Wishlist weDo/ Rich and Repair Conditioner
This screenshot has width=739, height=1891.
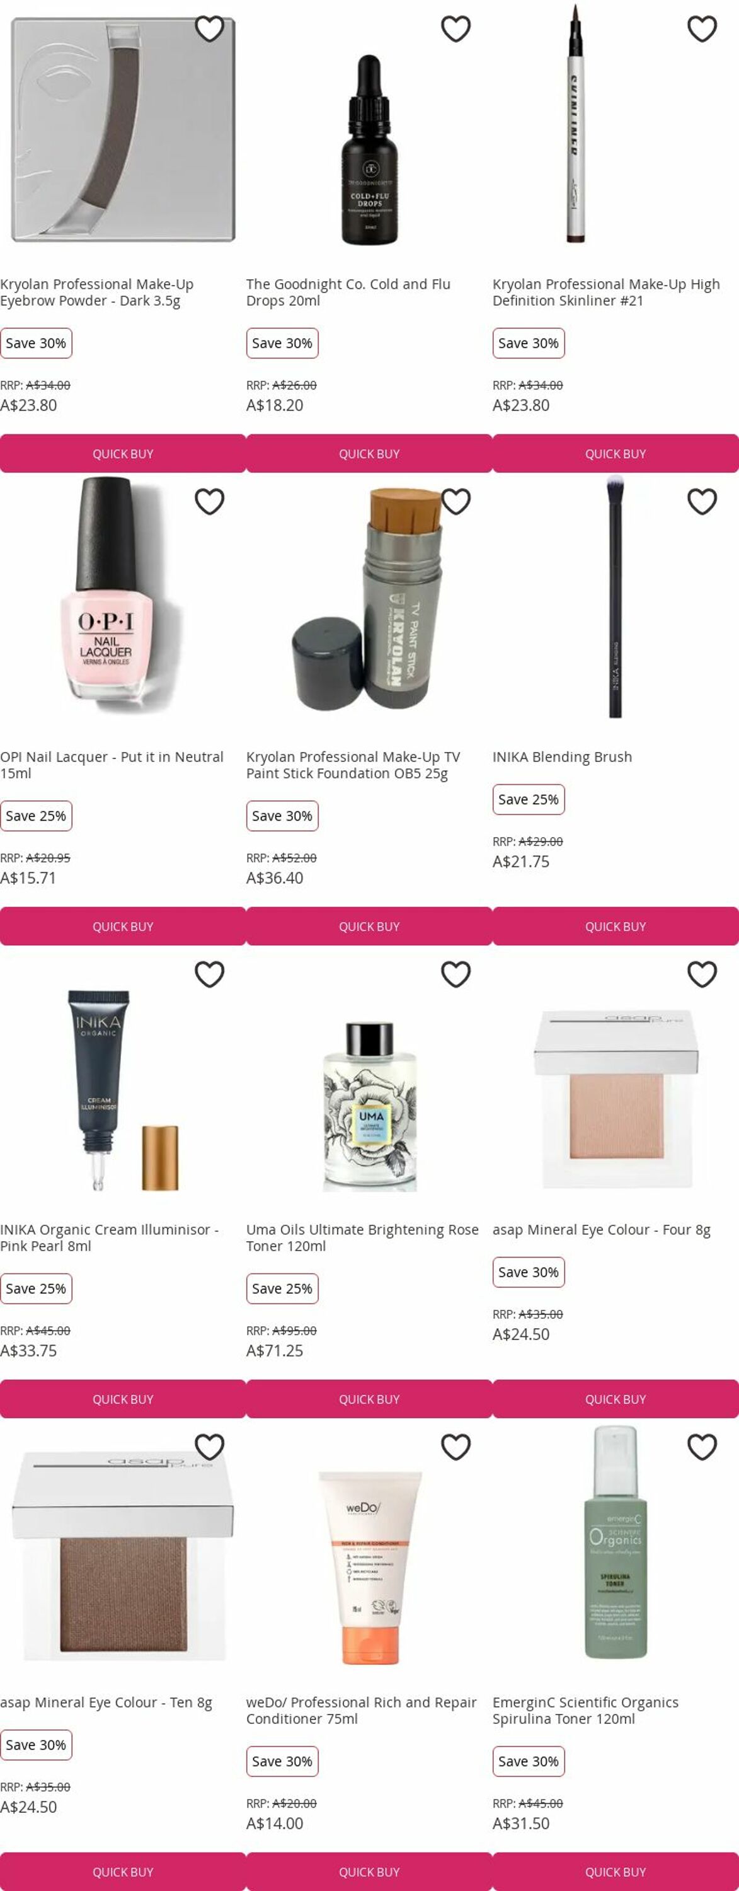(x=455, y=1447)
